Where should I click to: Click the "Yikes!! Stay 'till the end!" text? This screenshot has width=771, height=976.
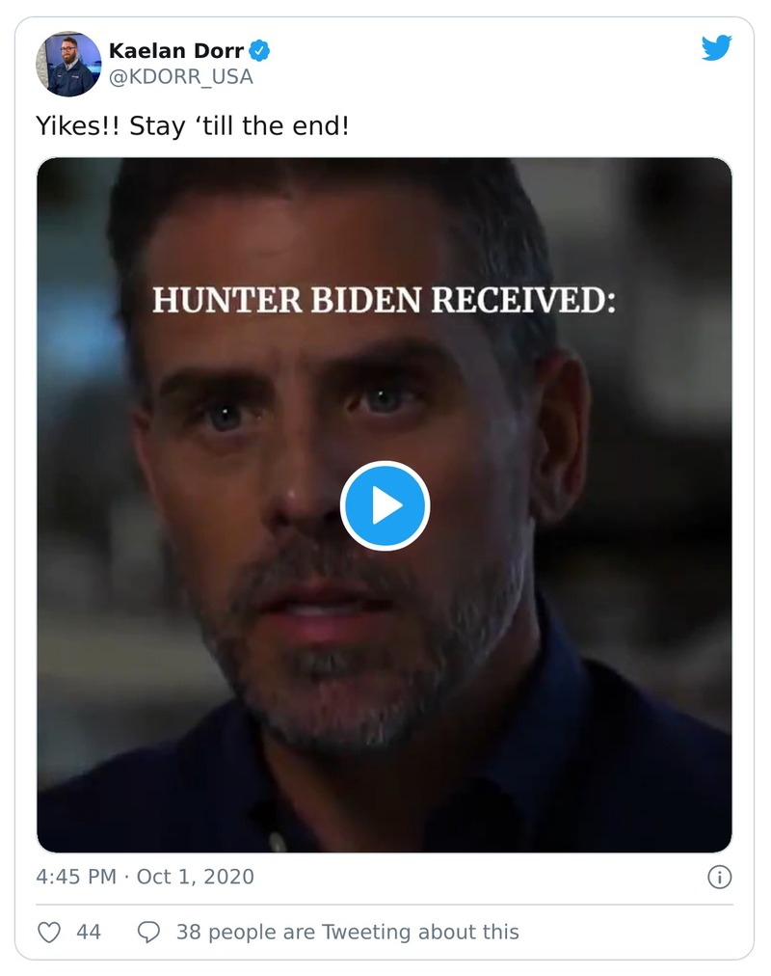coord(193,126)
